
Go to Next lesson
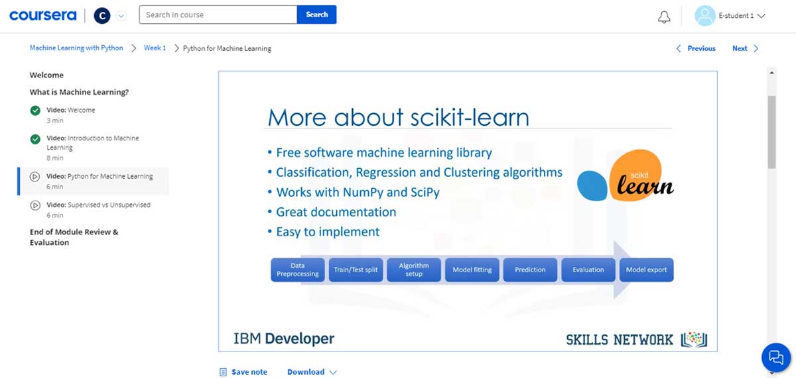740,48
